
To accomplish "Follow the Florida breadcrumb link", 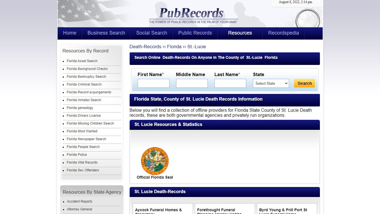I will 174,47.
